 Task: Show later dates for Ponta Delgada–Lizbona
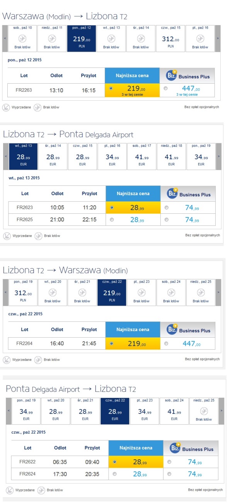coord(221,410)
